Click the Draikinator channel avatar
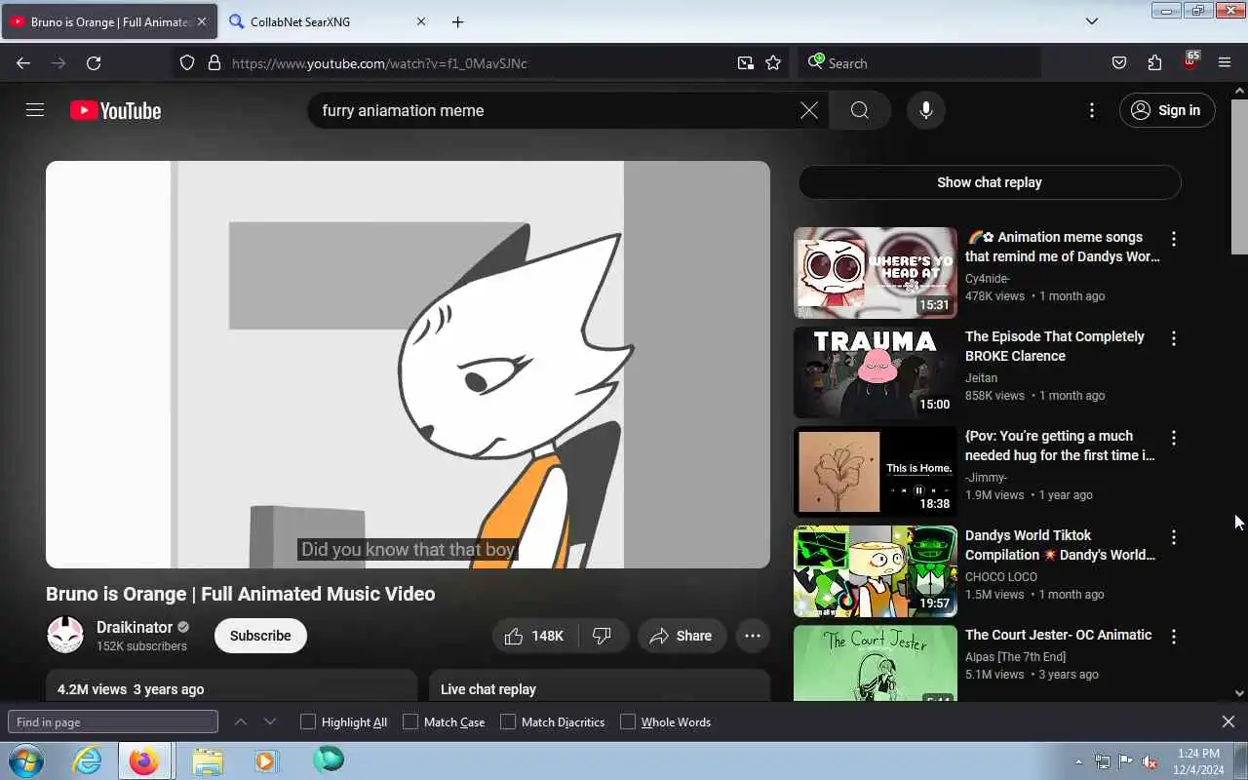This screenshot has height=780, width=1248. point(65,636)
